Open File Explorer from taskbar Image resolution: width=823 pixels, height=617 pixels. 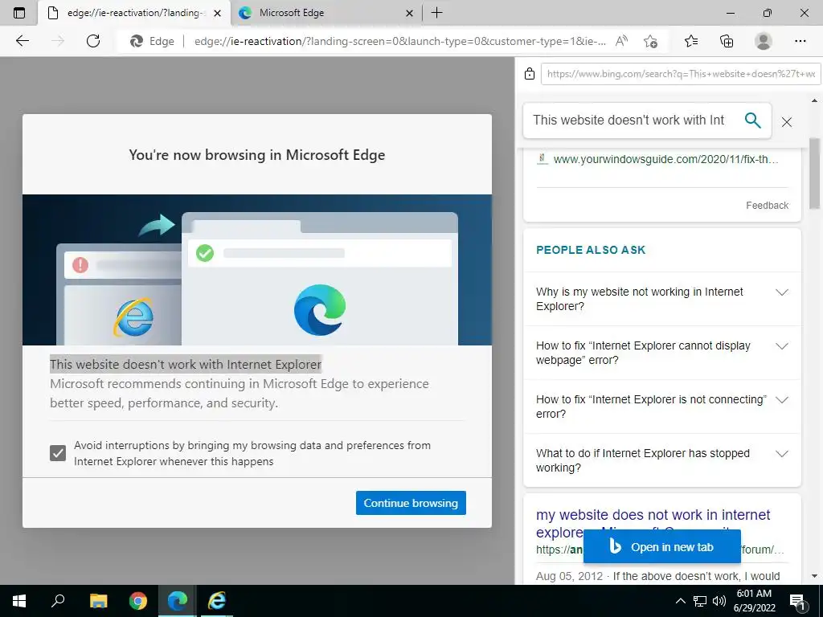click(x=98, y=601)
